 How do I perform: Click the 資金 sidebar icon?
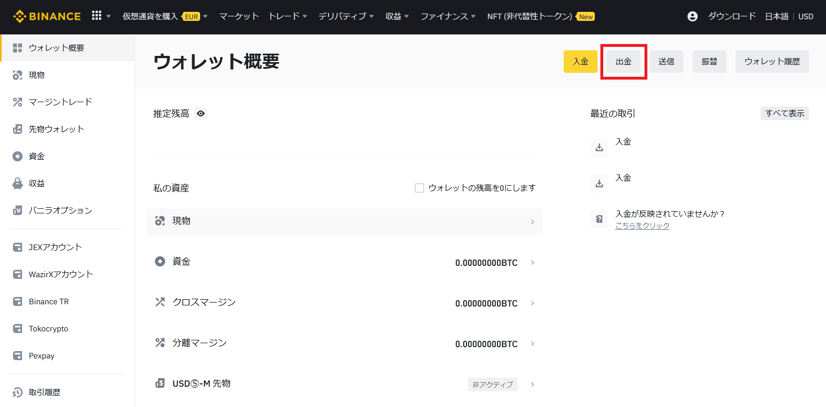pos(18,156)
